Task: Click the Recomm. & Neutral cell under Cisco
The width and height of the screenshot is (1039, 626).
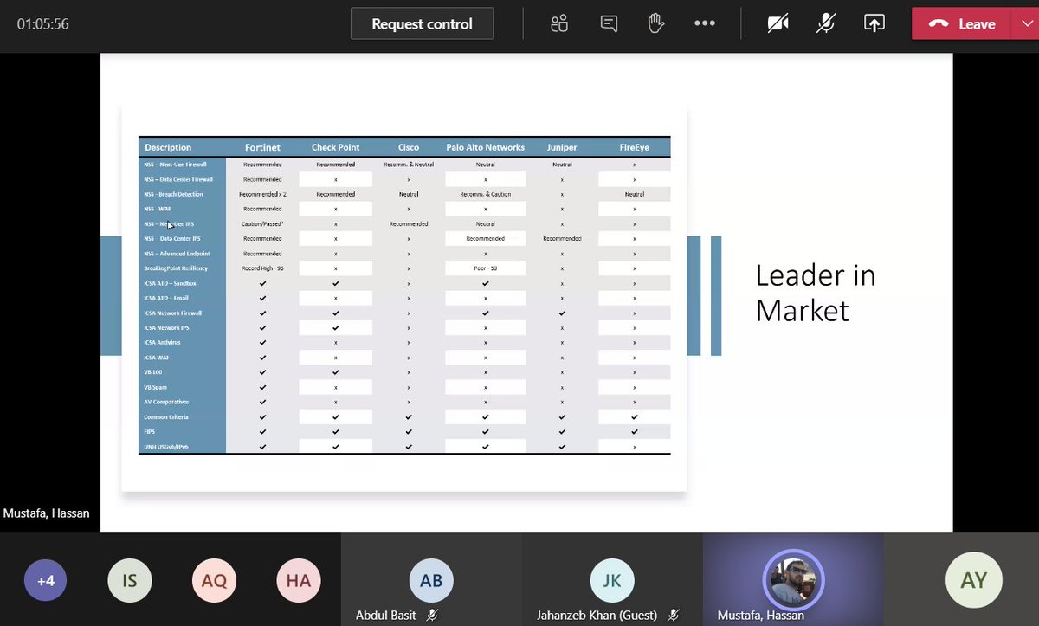Action: pyautogui.click(x=409, y=164)
